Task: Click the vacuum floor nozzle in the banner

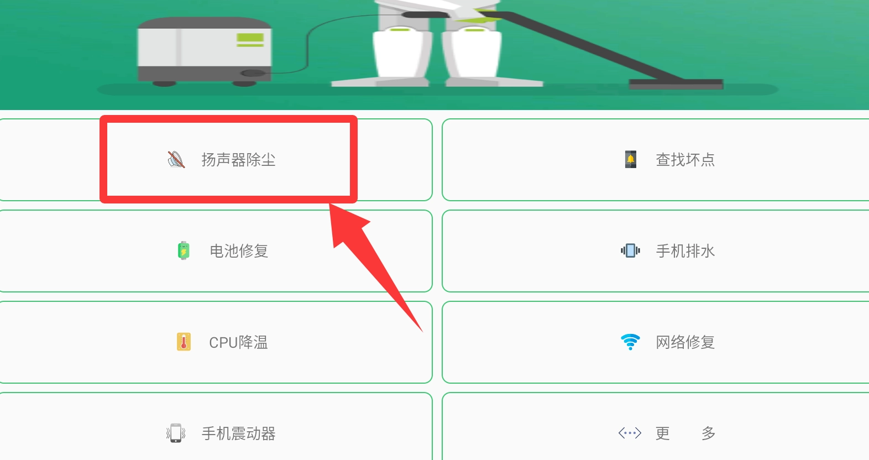Action: pos(676,84)
